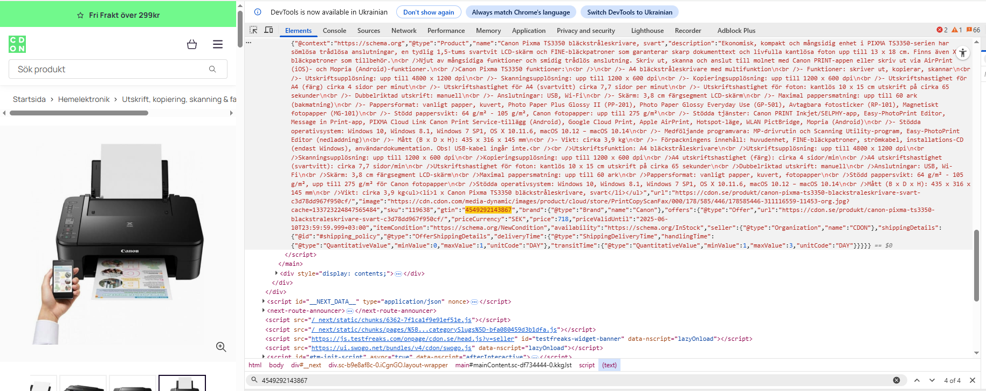Image resolution: width=986 pixels, height=391 pixels.
Task: Click Switch DevTools to Ukrainian
Action: coord(630,12)
